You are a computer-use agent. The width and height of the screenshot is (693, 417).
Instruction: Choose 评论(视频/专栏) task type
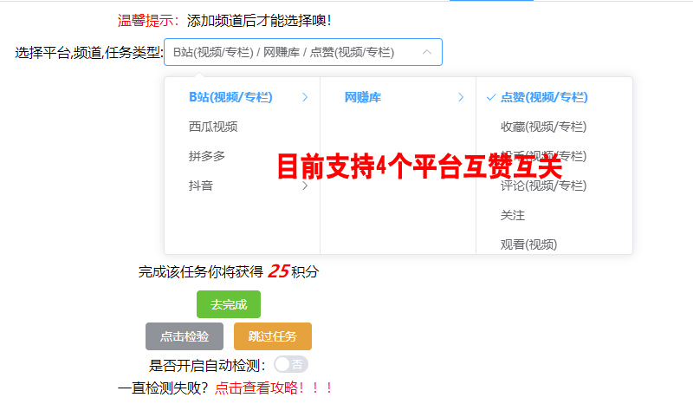543,186
